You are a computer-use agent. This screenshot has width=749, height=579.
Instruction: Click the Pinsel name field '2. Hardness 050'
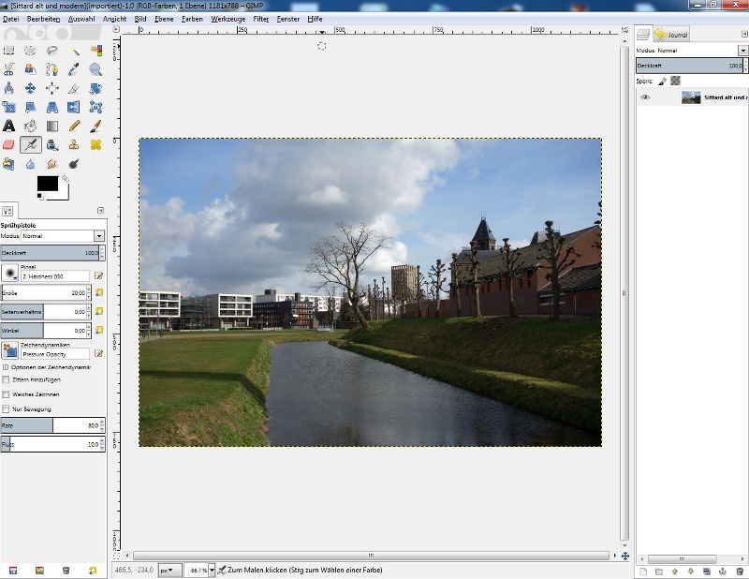[55, 276]
